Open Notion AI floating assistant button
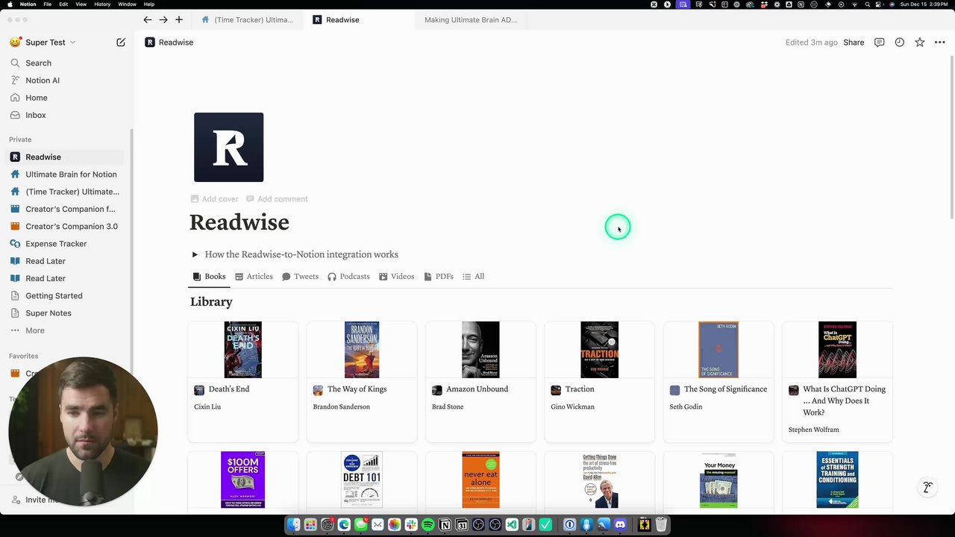This screenshot has height=537, width=955. coord(927,487)
